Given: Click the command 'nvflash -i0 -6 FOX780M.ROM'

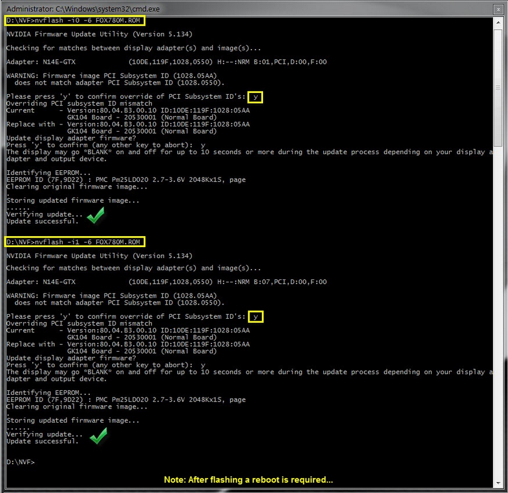Looking at the screenshot, I should 87,21.
